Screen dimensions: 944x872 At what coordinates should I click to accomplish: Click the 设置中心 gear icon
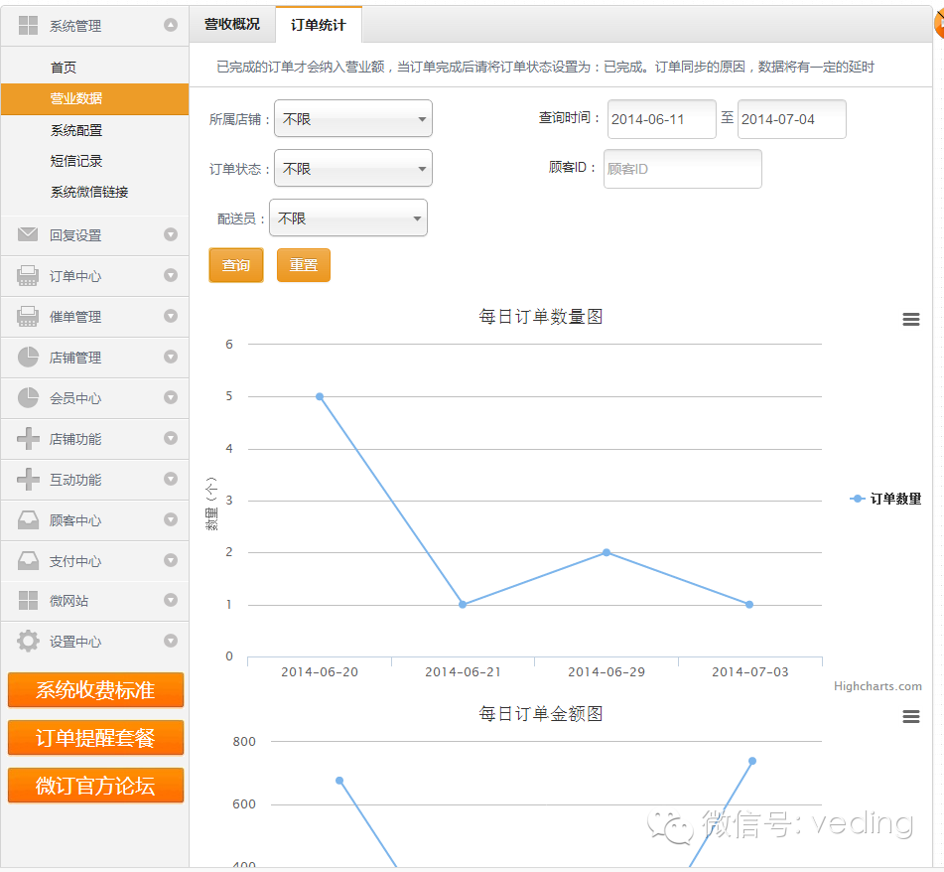coord(28,641)
